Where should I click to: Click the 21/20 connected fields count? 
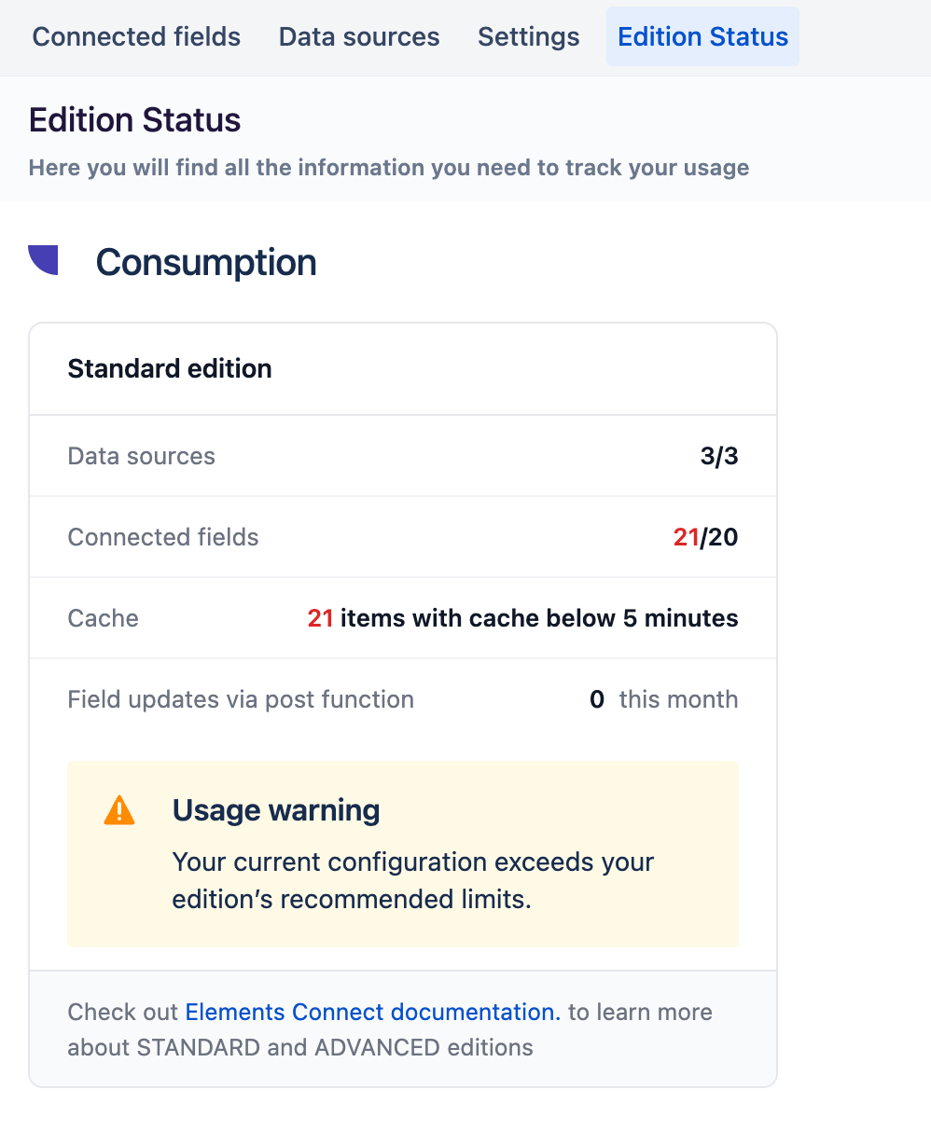(x=705, y=537)
